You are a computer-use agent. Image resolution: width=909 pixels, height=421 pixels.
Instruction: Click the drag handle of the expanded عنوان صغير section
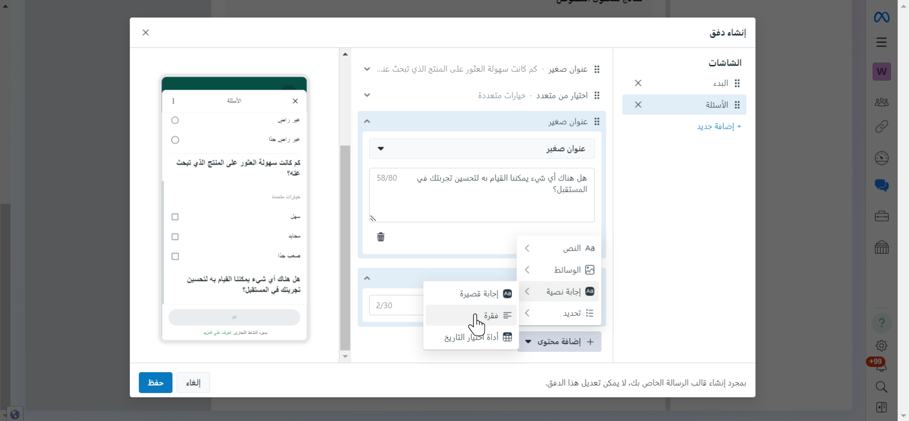[x=597, y=122]
